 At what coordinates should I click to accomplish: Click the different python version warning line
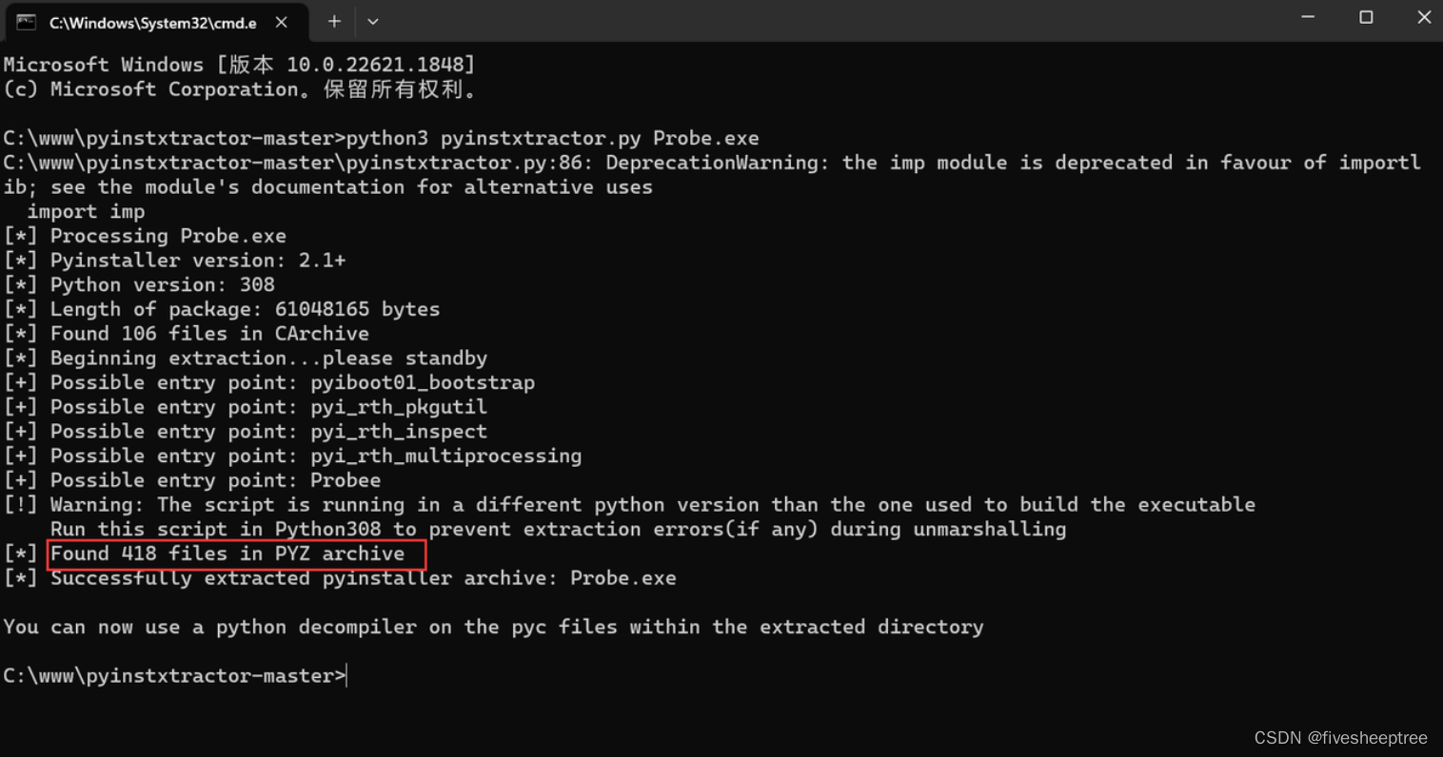(628, 504)
